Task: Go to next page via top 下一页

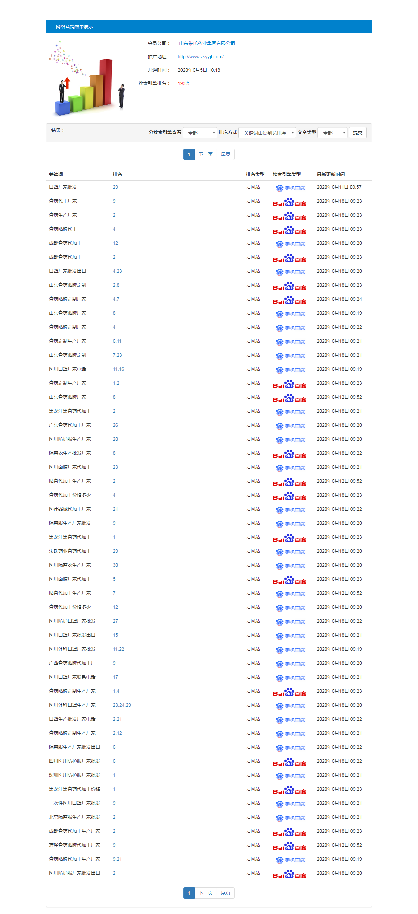Action: [x=205, y=154]
